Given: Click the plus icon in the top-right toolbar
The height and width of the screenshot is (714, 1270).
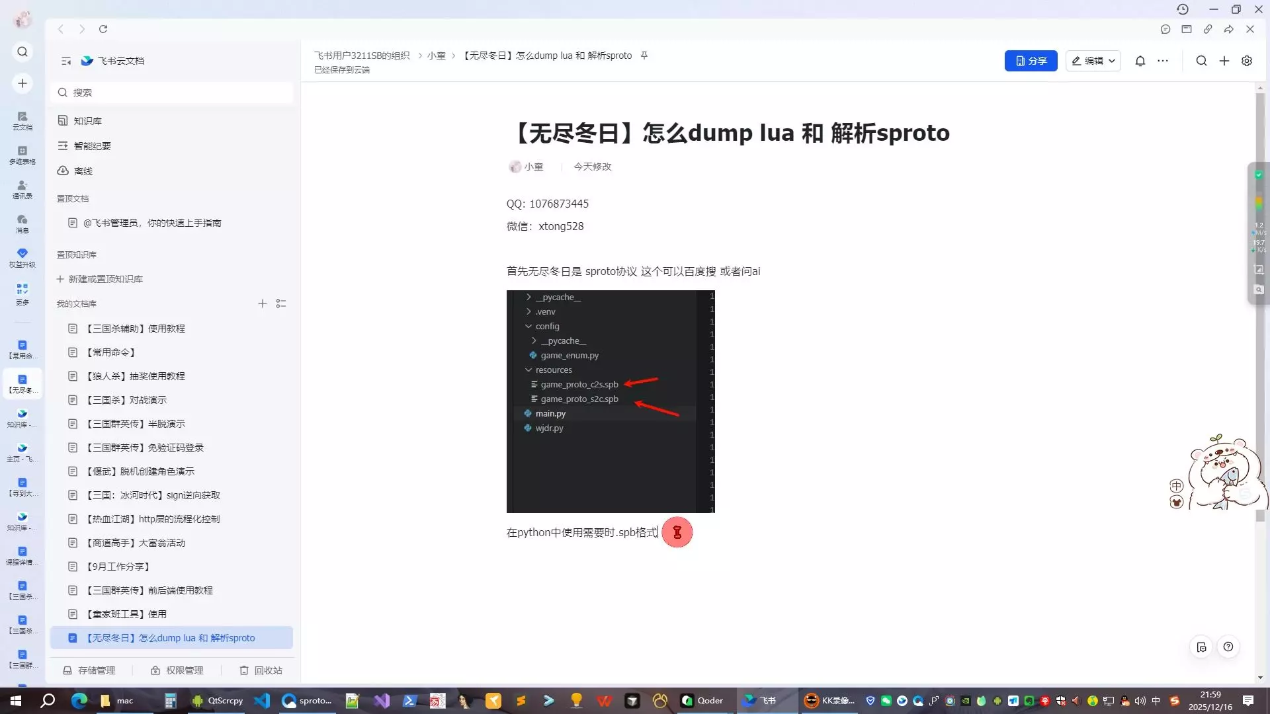Looking at the screenshot, I should 1224,61.
